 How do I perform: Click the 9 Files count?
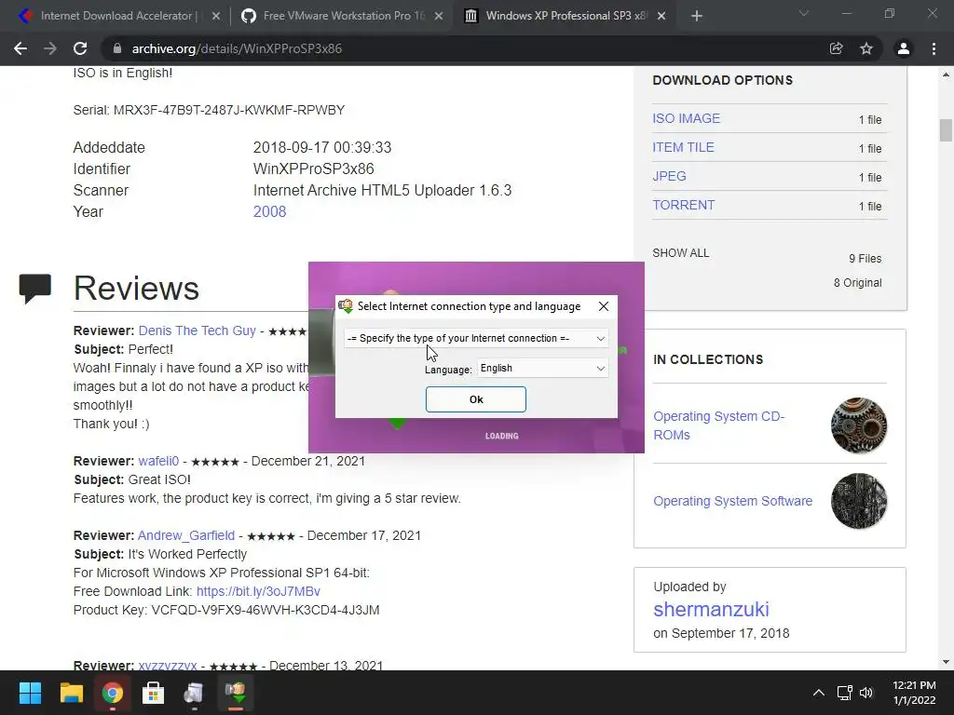865,259
